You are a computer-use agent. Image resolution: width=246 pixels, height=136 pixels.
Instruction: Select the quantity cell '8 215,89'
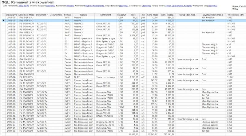(x=134, y=77)
